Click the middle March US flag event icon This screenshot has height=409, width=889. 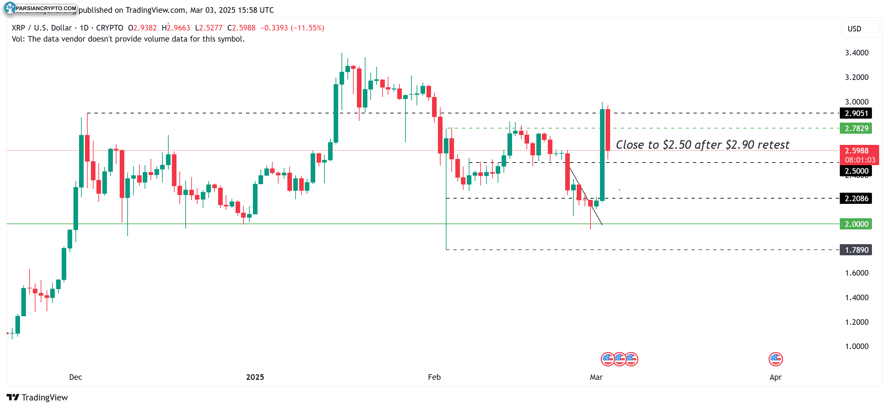[x=619, y=359]
